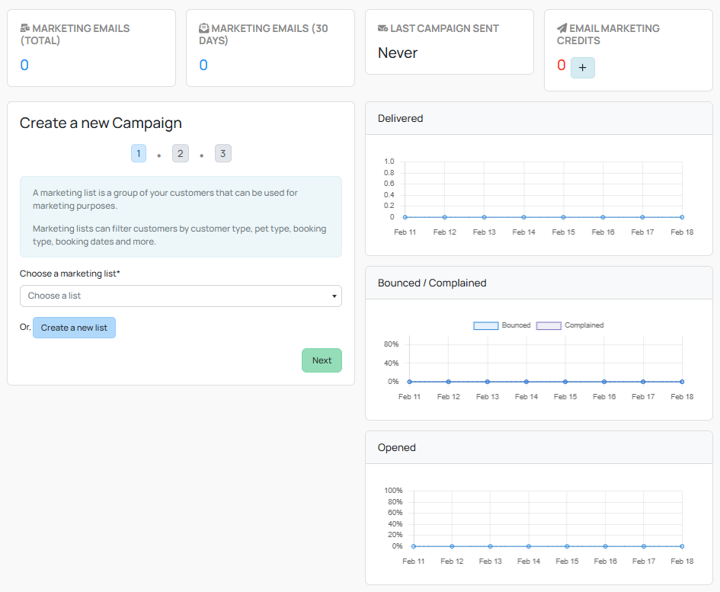The width and height of the screenshot is (720, 592).
Task: Click the 'Bounced / Complained' chart header
Action: (x=539, y=283)
